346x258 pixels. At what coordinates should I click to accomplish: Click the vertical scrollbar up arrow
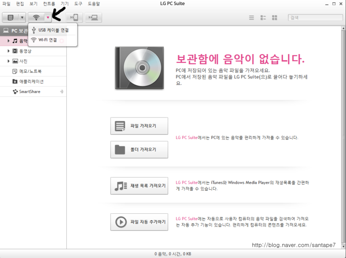[343, 28]
